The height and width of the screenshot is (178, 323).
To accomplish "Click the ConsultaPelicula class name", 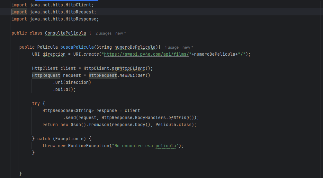I will pyautogui.click(x=66, y=33).
